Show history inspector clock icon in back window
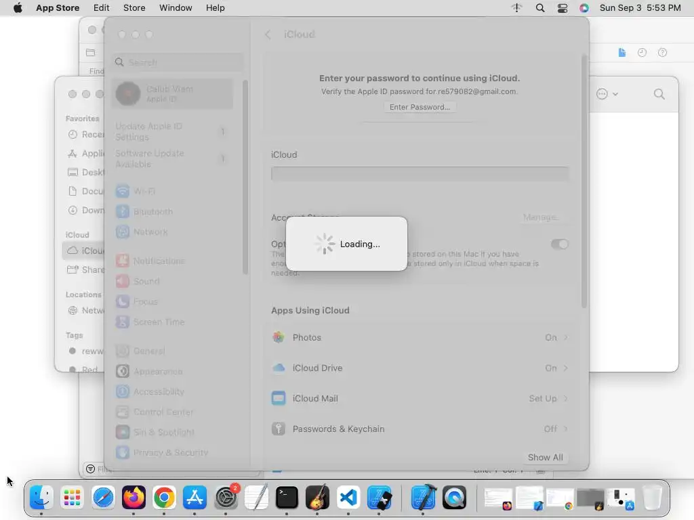Screen dimensions: 694x520 tap(642, 53)
